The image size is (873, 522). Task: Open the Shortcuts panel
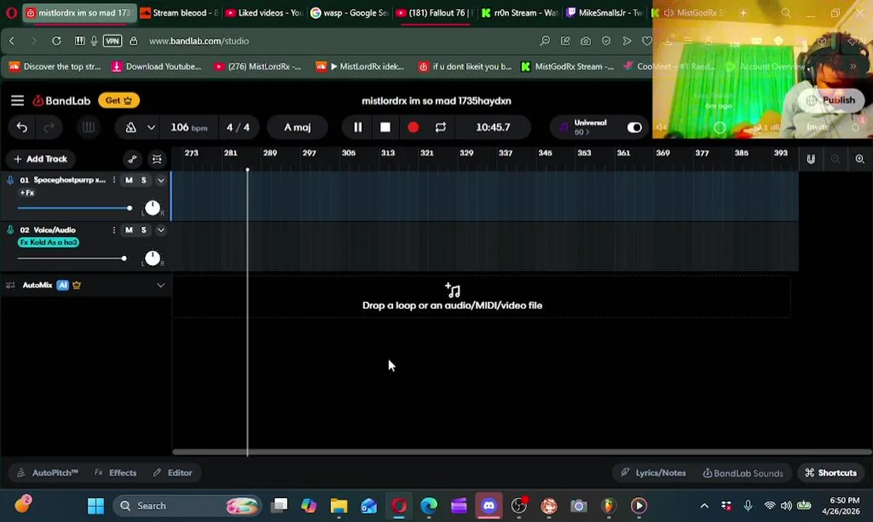point(831,473)
